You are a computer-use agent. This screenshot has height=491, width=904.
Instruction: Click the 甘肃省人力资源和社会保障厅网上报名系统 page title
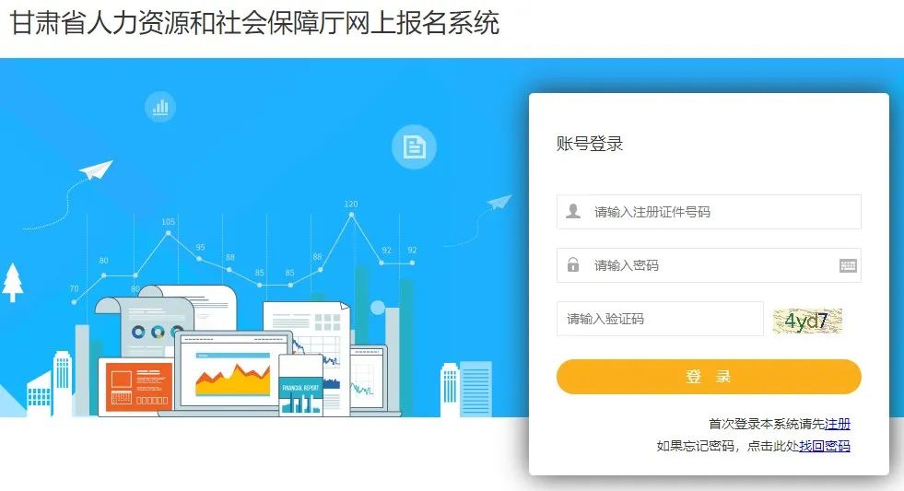(255, 24)
